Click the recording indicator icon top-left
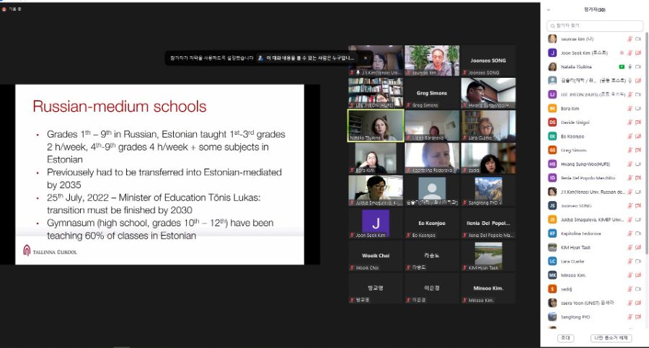This screenshot has width=649, height=348. click(x=4, y=9)
